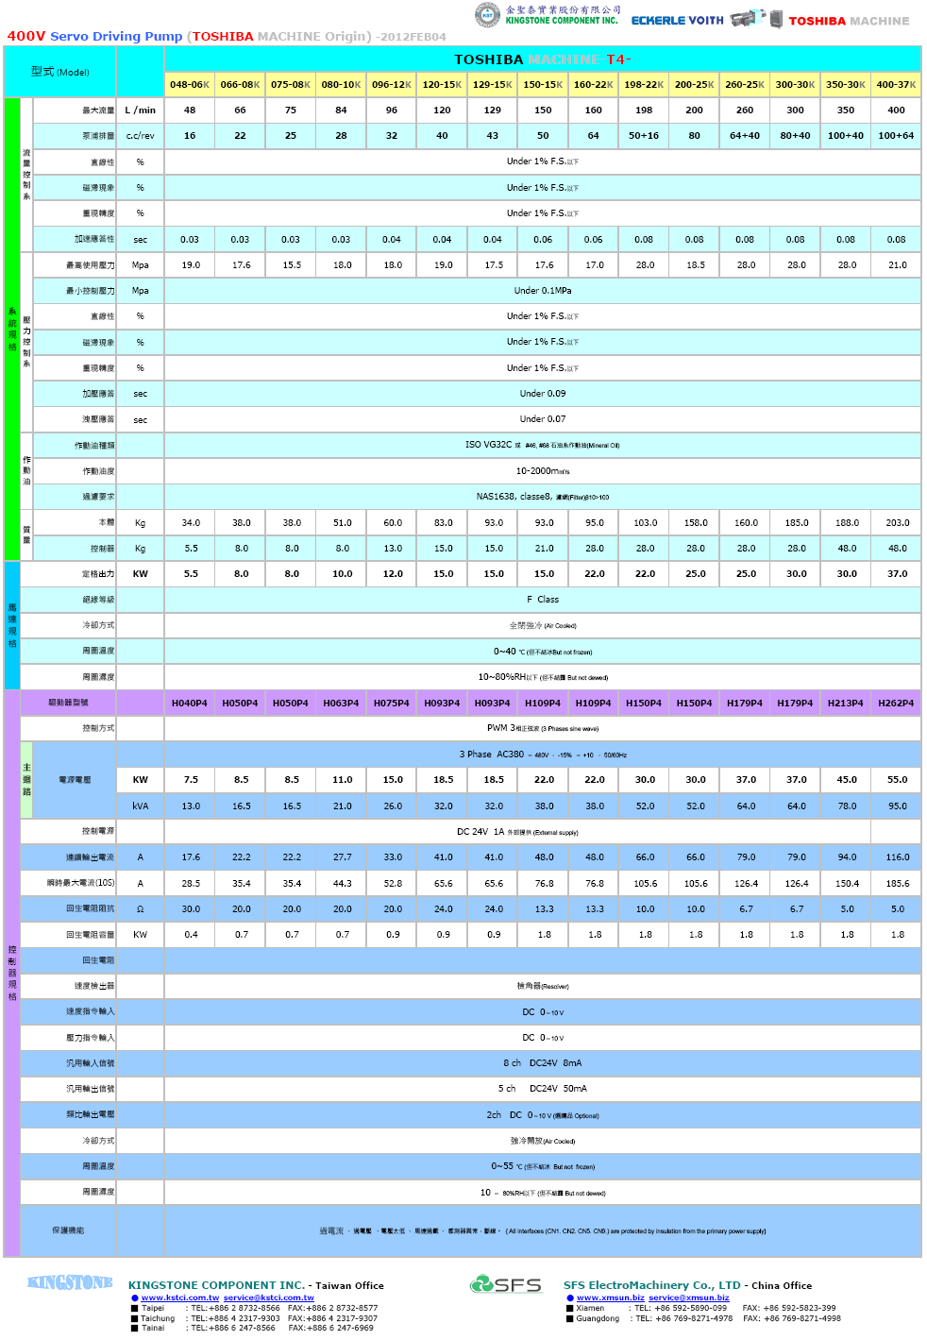Click the '8 ch DC24V 8mA' cell

coord(543,1063)
